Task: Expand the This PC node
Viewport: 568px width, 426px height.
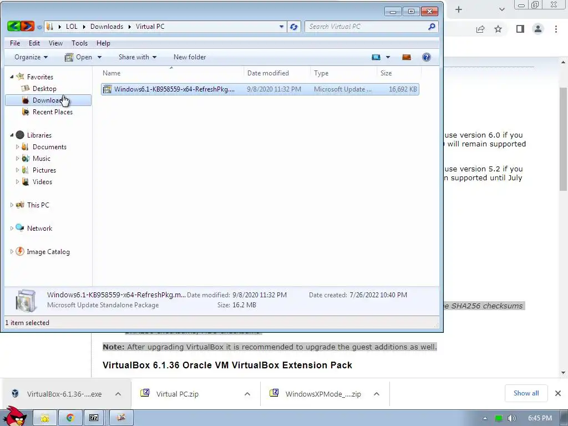Action: [12, 205]
